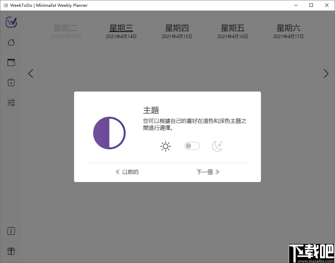Screen dimensions: 335x263
Task: Select the 星期五 day header
Action: (x=233, y=28)
